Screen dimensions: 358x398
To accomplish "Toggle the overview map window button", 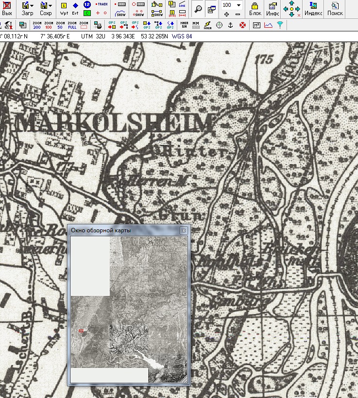I will pos(211,9).
